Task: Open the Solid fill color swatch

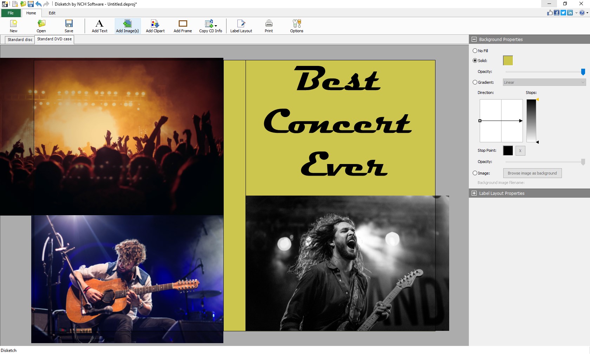Action: click(x=507, y=60)
